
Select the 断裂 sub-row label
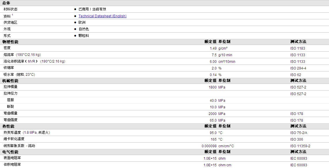coord(10,107)
